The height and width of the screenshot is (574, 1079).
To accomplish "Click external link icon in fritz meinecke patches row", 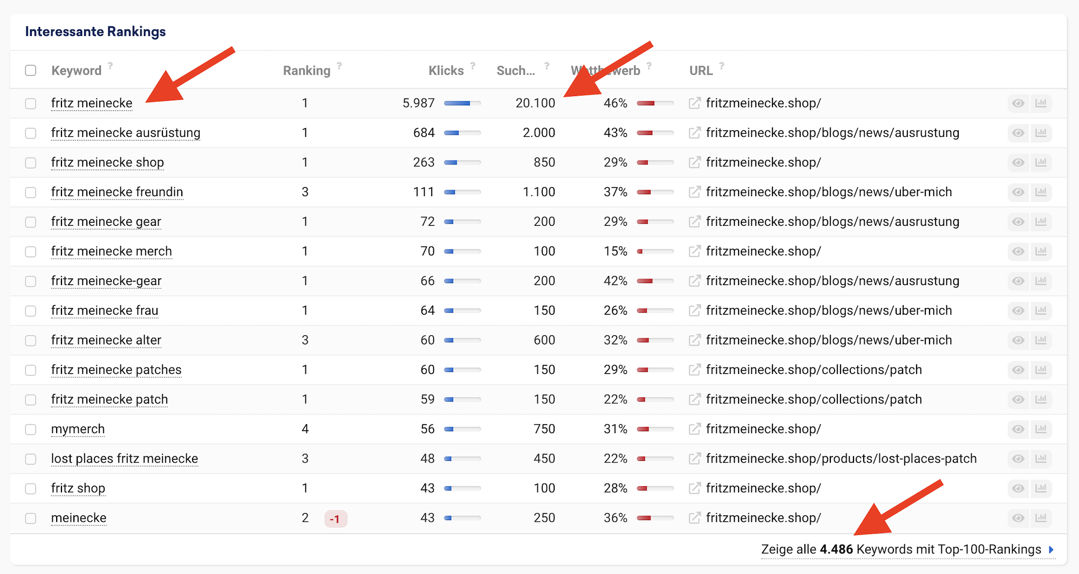I will click(x=695, y=370).
